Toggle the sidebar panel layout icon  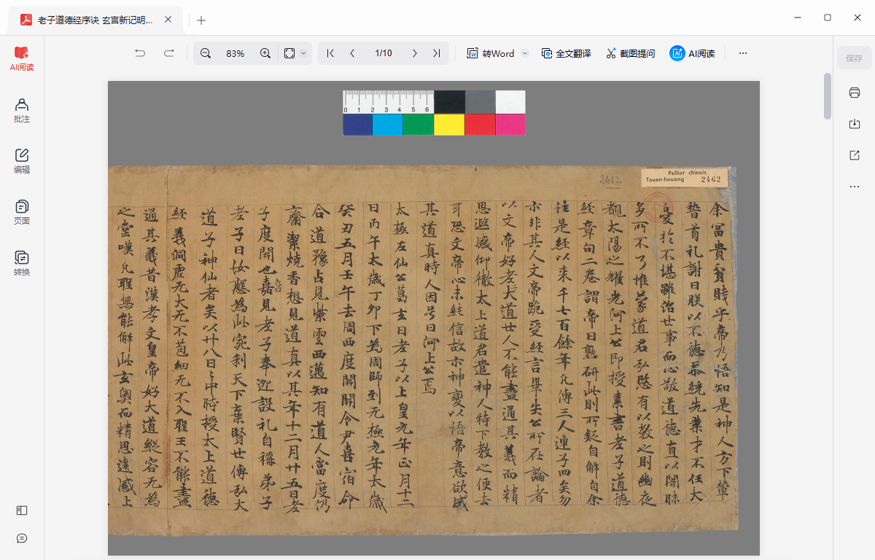coord(22,510)
